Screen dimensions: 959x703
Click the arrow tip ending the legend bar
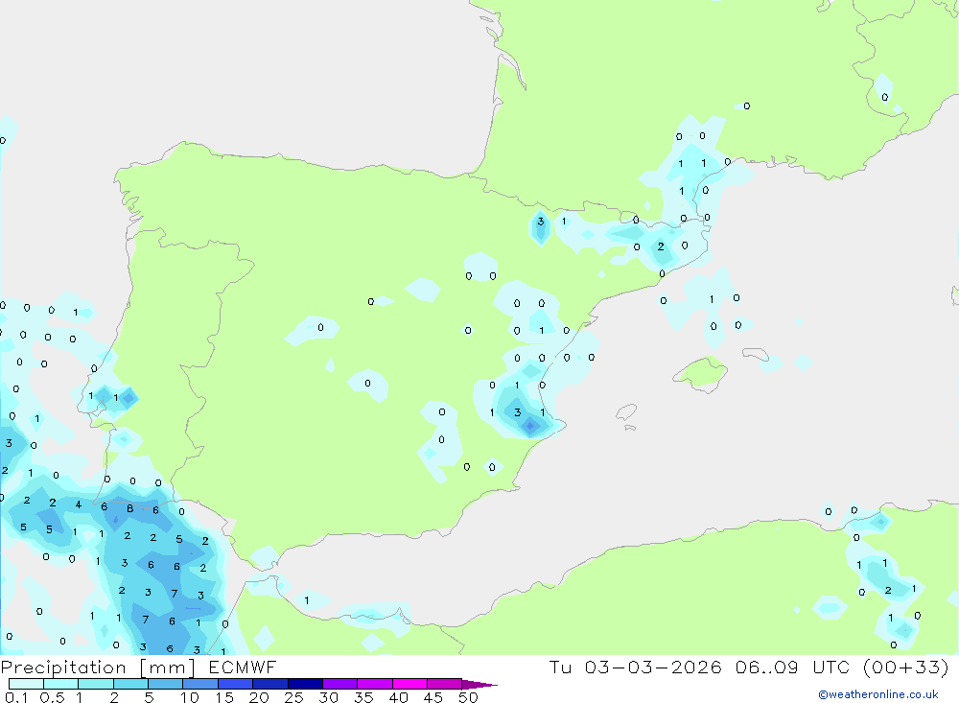(x=479, y=685)
